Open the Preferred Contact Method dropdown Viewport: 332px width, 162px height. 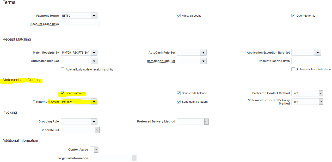[x=321, y=93]
